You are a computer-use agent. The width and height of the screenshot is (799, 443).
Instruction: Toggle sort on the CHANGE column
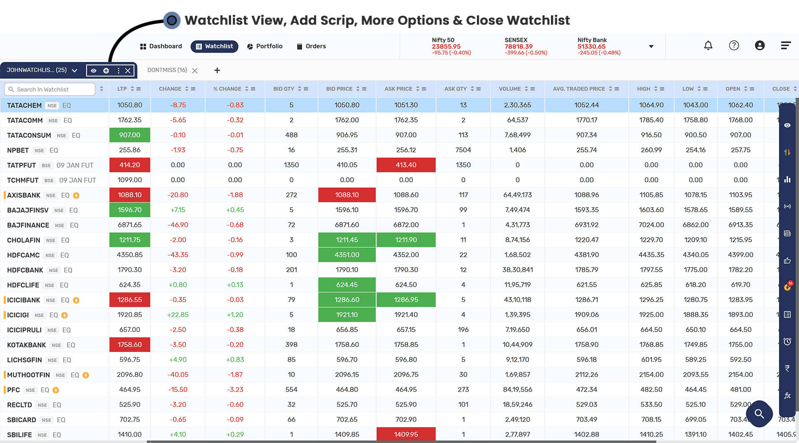[x=187, y=89]
